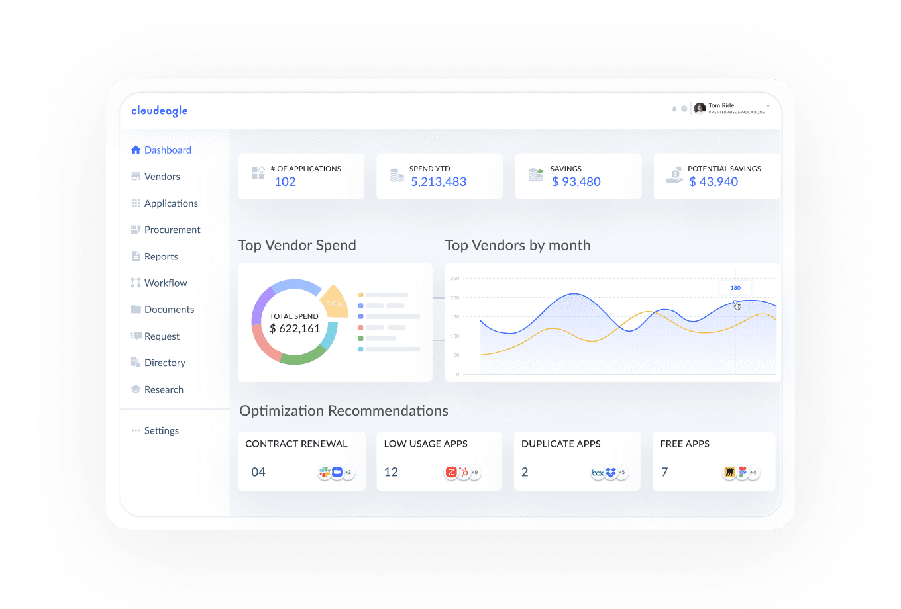
Task: Go to Procurement in the sidebar
Action: (x=172, y=230)
